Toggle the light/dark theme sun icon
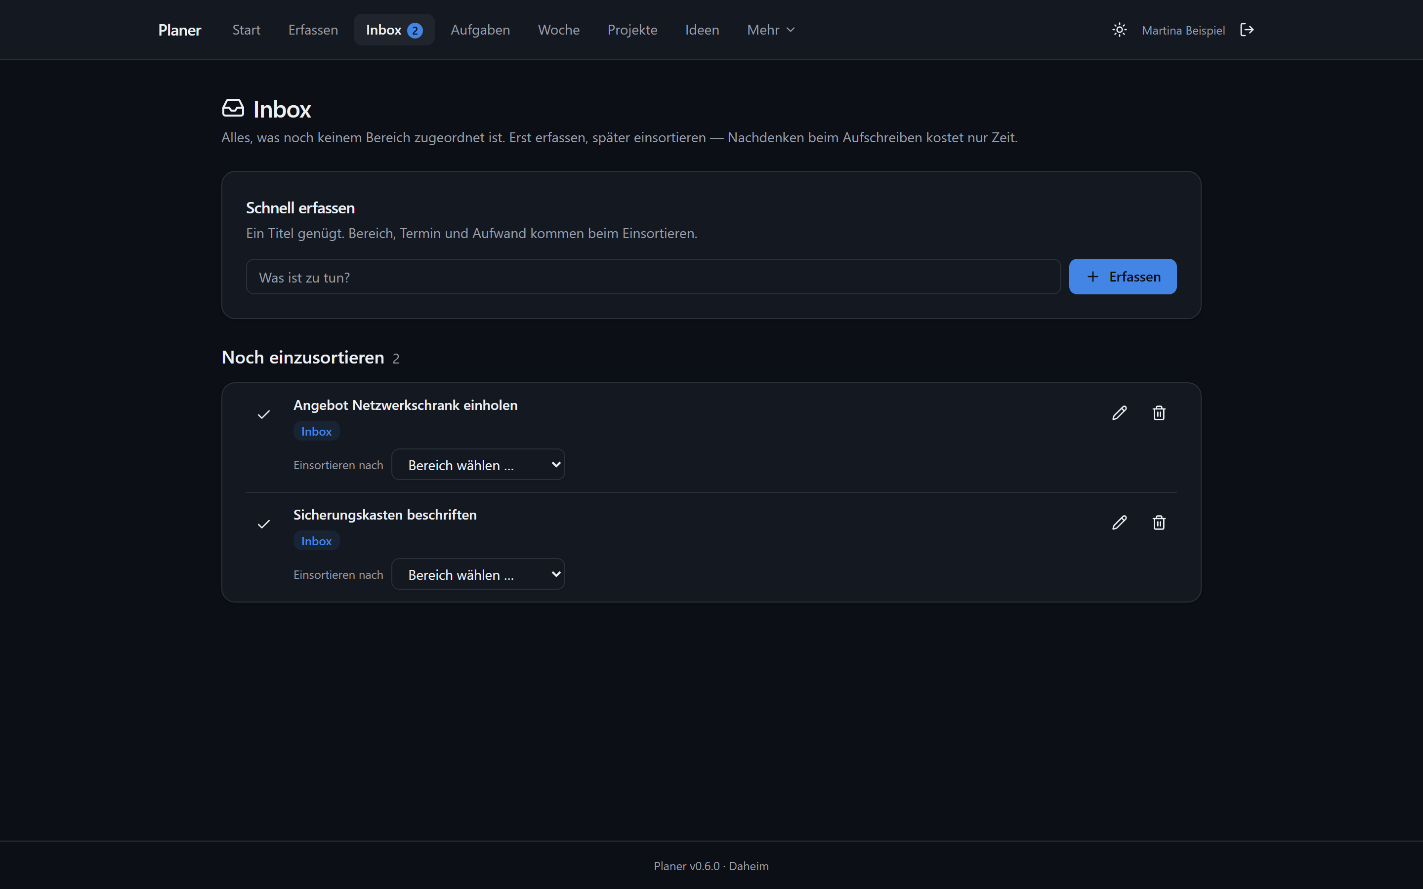 pos(1119,30)
